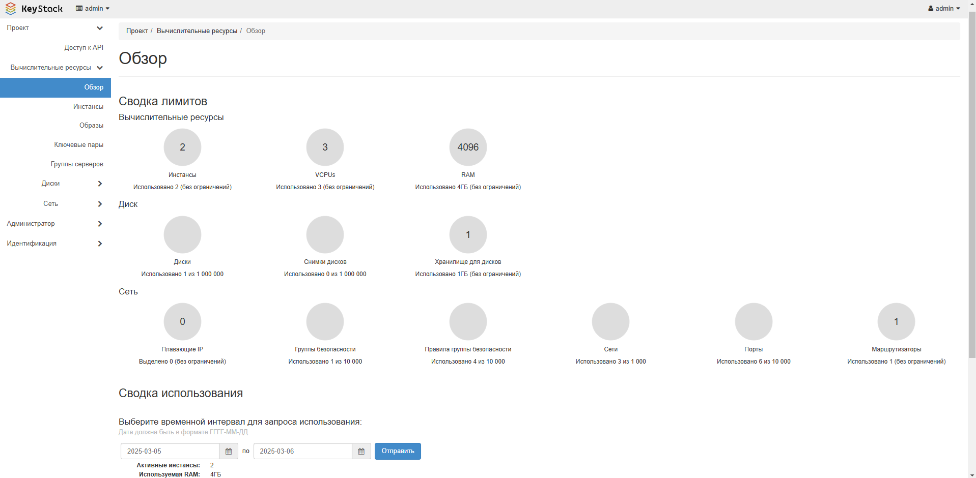
Task: Open the start date calendar picker
Action: click(229, 451)
